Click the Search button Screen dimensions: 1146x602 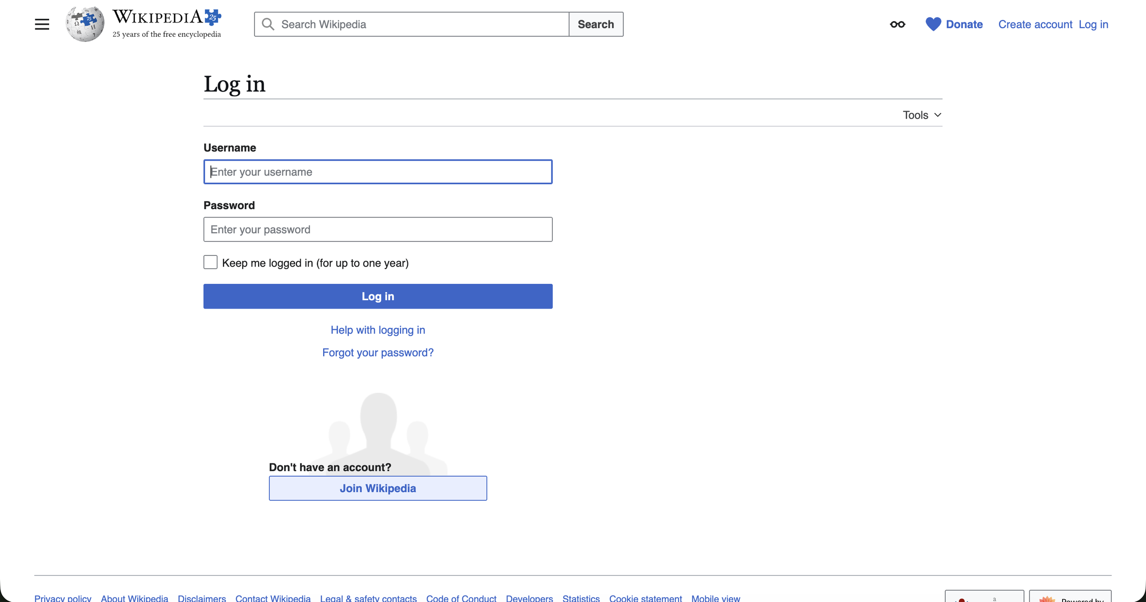(595, 24)
